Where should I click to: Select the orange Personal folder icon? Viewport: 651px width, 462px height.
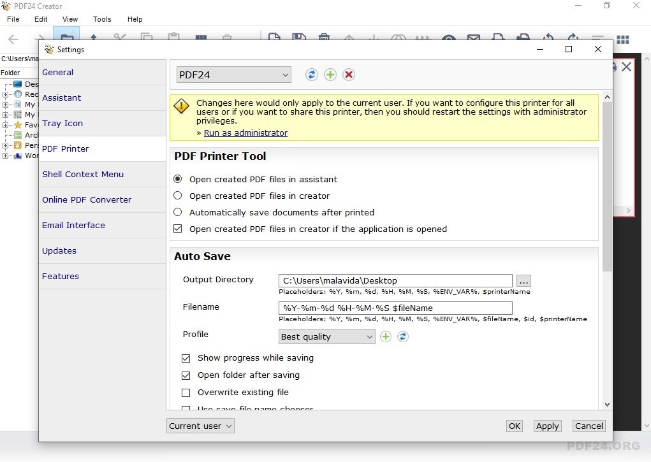(18, 145)
